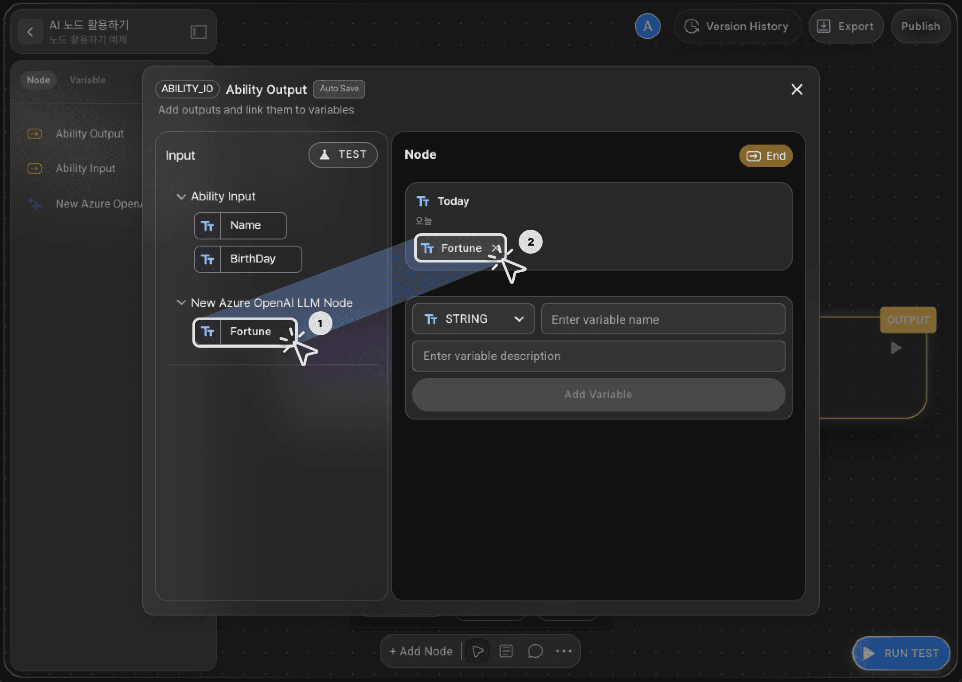Open the STRING type dropdown

click(x=473, y=319)
